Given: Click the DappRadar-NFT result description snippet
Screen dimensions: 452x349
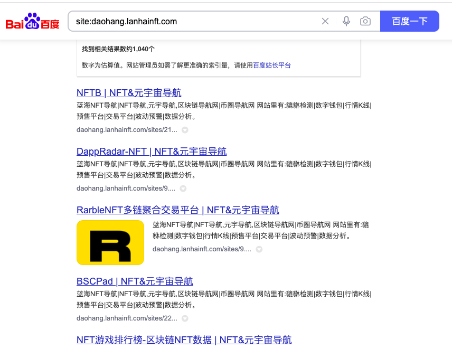Looking at the screenshot, I should click(224, 169).
